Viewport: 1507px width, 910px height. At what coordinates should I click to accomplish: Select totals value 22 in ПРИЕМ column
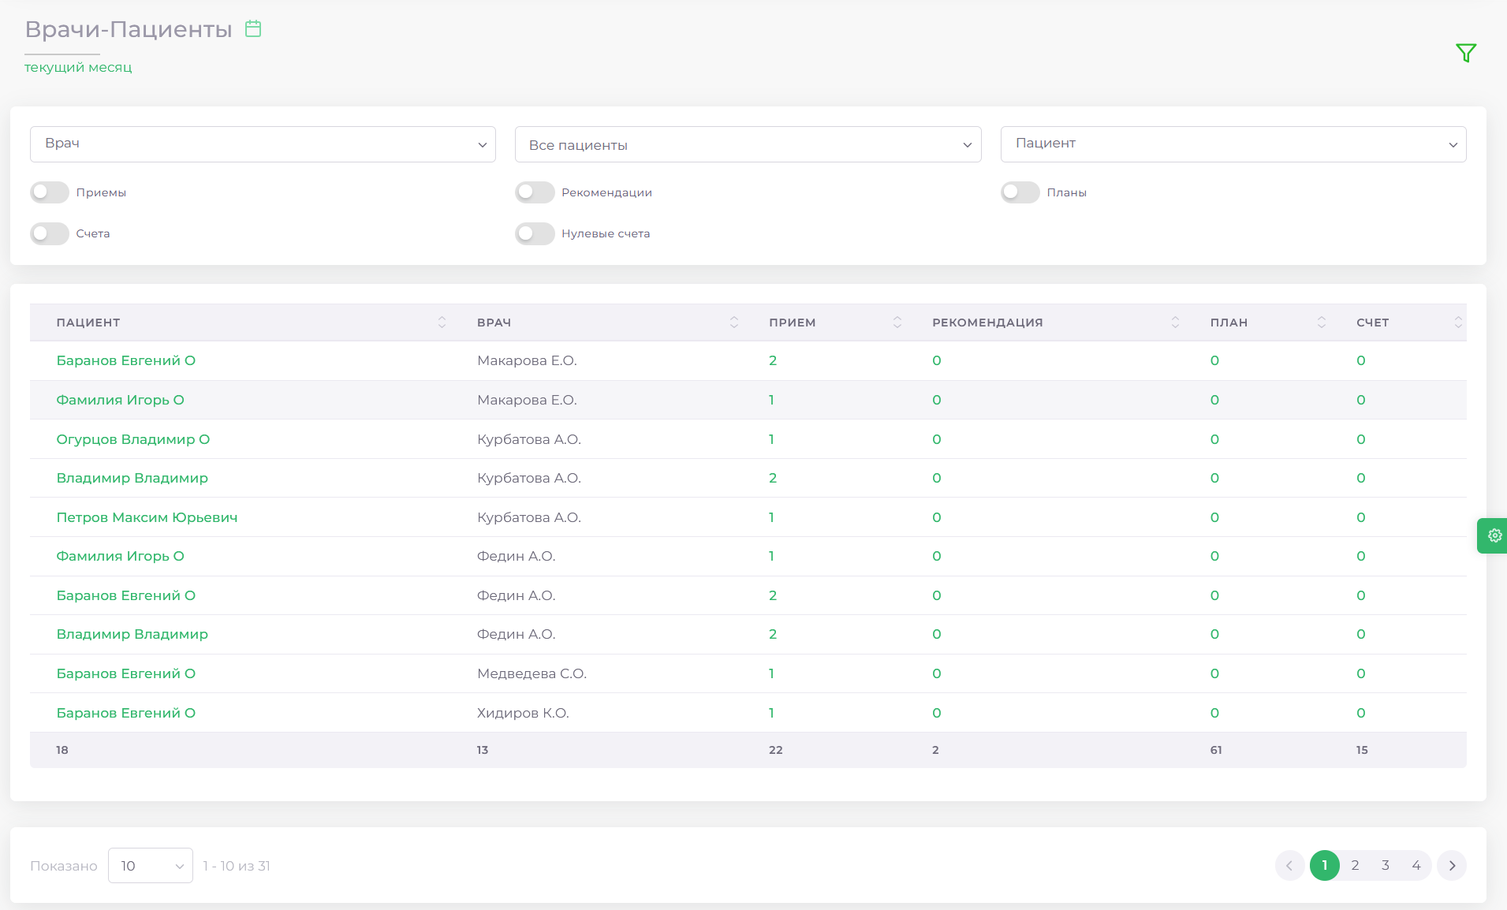776,750
